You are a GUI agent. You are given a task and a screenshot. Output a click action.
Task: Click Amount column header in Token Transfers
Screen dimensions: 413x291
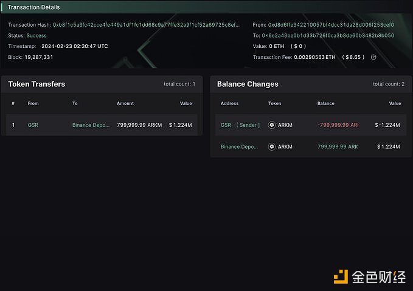coord(125,103)
